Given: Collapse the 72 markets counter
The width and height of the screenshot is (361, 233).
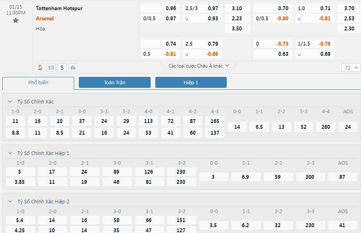Looking at the screenshot, I should [351, 68].
